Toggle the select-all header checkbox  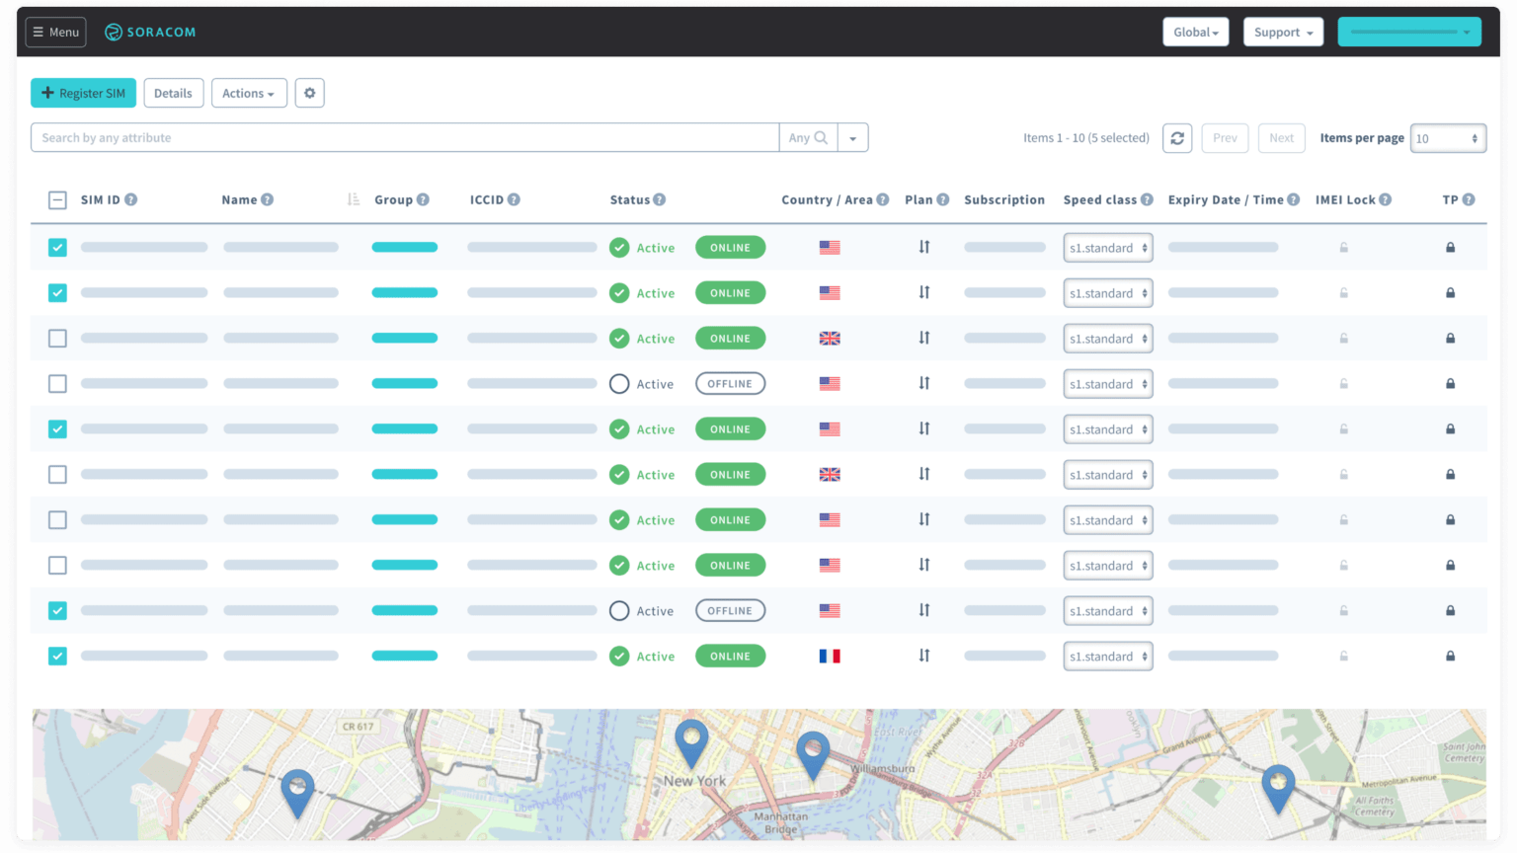click(x=57, y=200)
